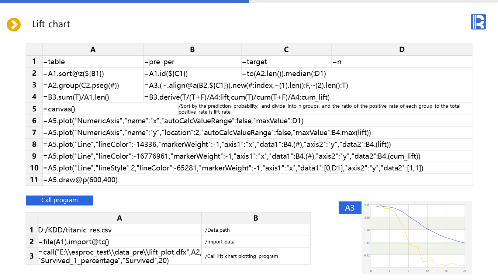Select column B header in bottom grid

(256, 218)
